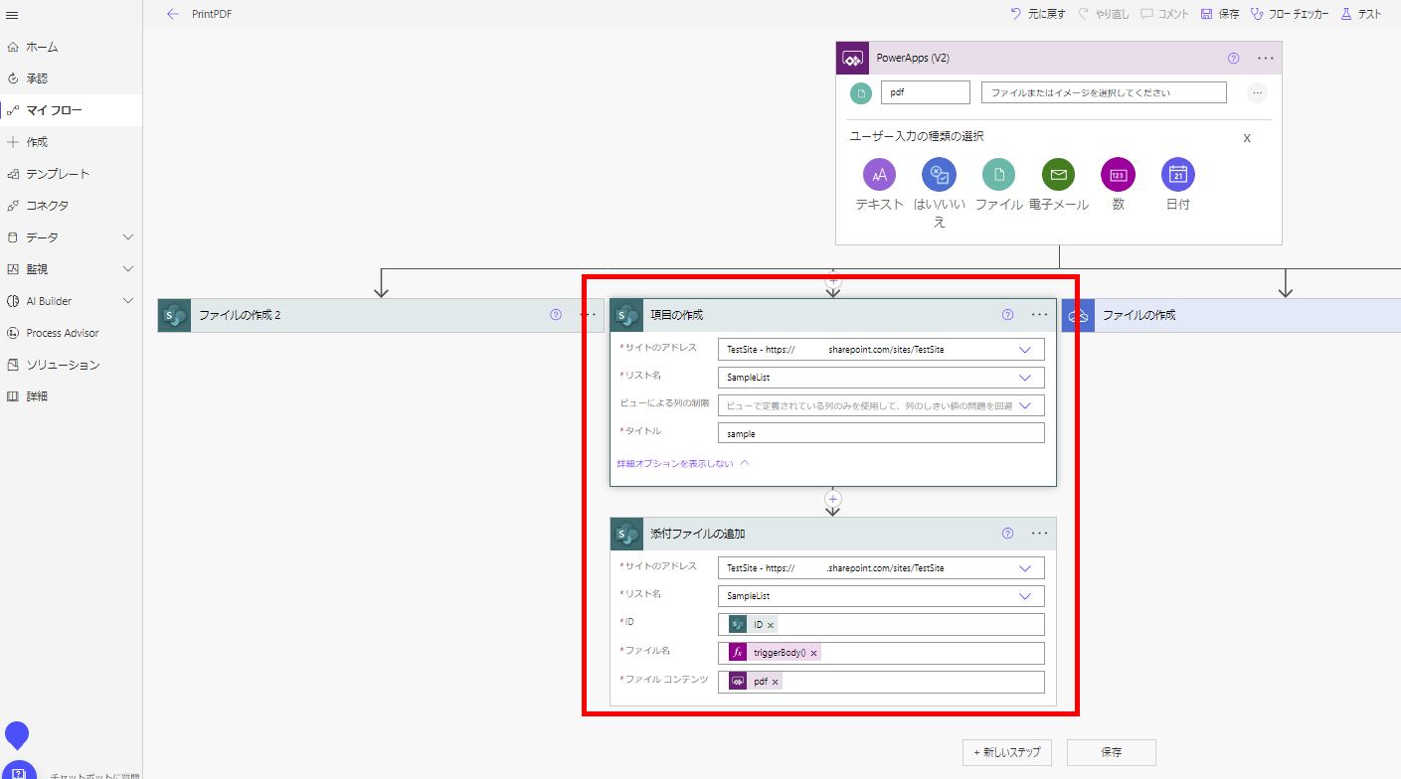
Task: Open コメント from the top toolbar
Action: pos(1163,15)
